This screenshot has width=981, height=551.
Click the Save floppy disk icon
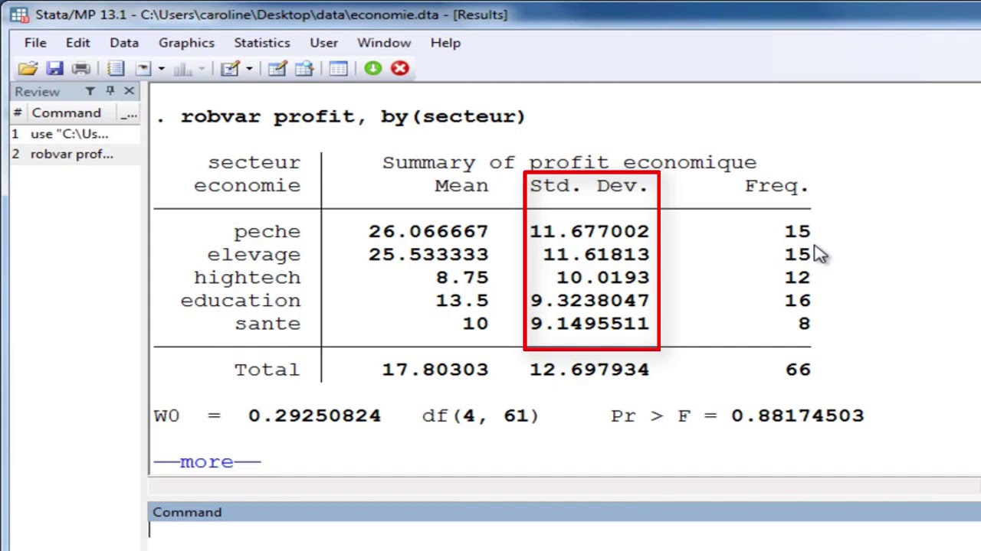click(x=54, y=68)
